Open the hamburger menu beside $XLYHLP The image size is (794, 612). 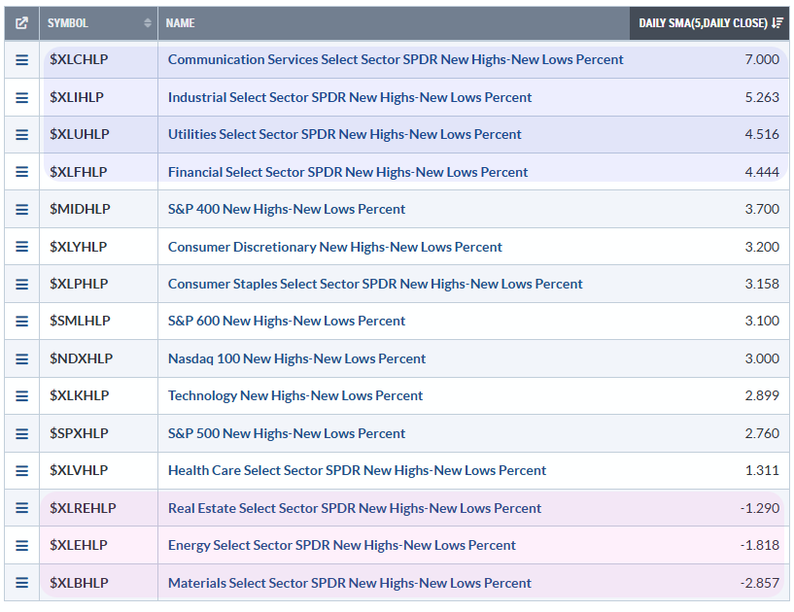point(21,247)
